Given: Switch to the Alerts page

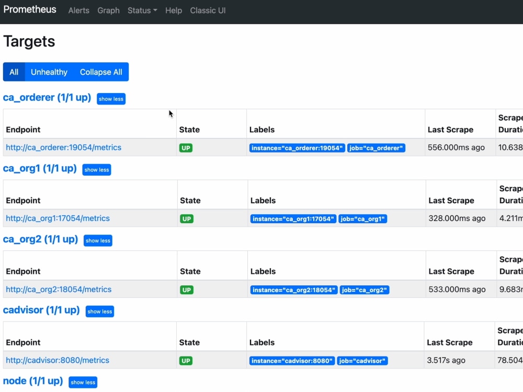Looking at the screenshot, I should tap(78, 10).
